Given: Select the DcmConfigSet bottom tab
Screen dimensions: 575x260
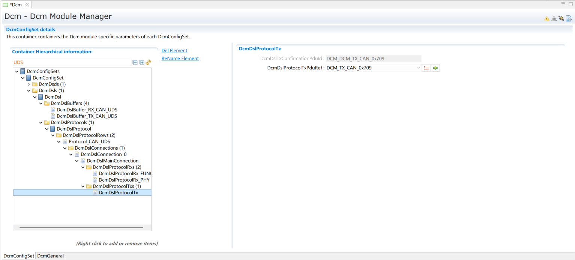Looking at the screenshot, I should [x=19, y=256].
